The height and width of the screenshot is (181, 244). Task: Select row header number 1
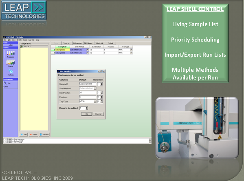(x=53, y=50)
